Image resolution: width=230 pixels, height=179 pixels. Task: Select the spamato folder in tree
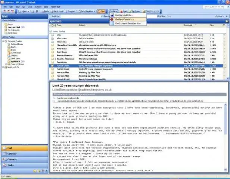[15, 61]
